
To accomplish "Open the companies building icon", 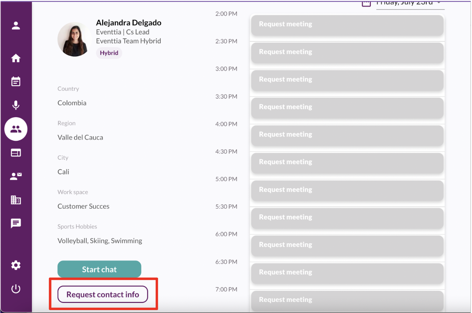I will click(16, 200).
